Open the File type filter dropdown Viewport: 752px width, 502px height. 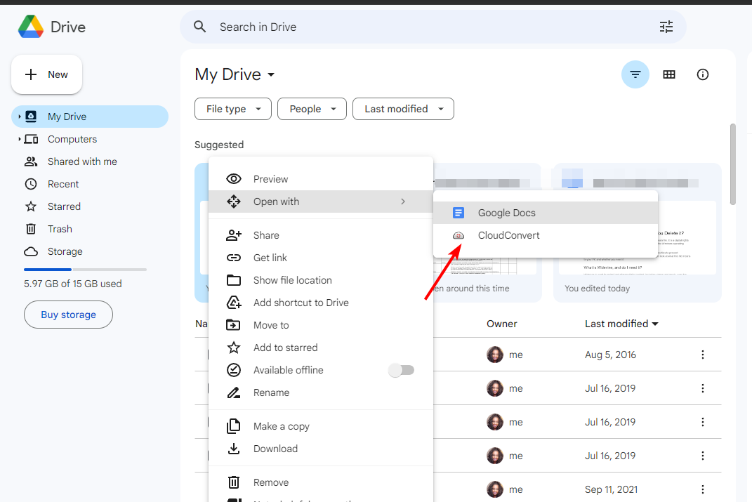coord(233,109)
